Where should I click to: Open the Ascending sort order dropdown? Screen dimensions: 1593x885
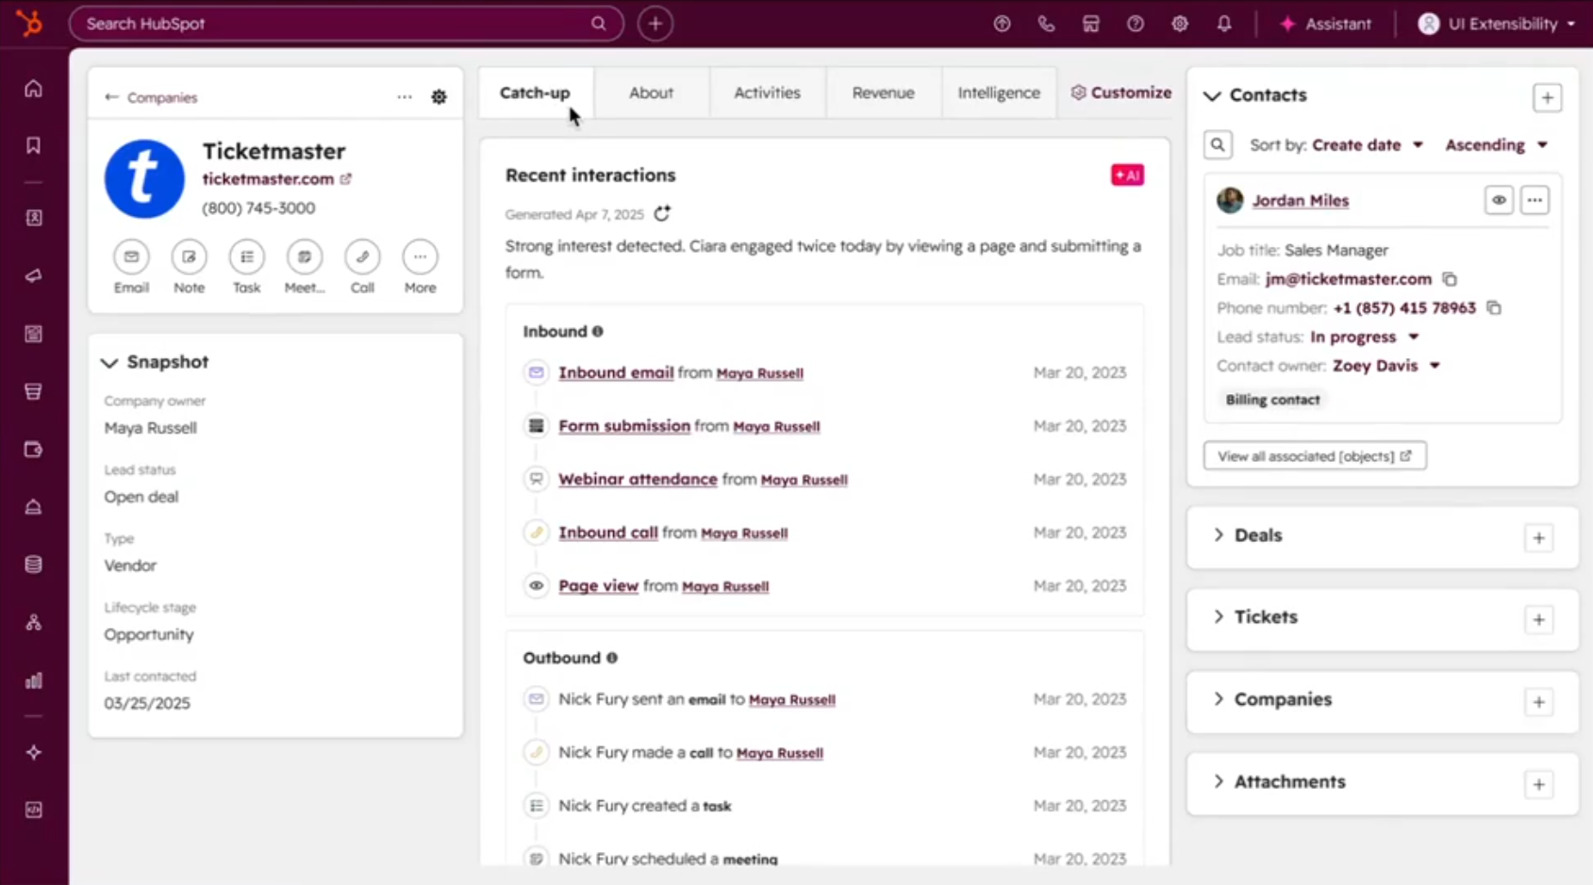click(1496, 145)
